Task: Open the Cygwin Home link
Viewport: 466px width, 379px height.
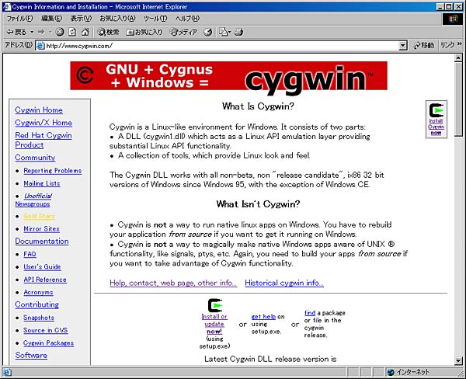Action: point(39,110)
